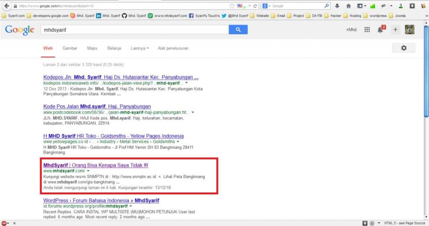This screenshot has width=429, height=226.
Task: Go to the browser home page icon
Action: click(348, 6)
